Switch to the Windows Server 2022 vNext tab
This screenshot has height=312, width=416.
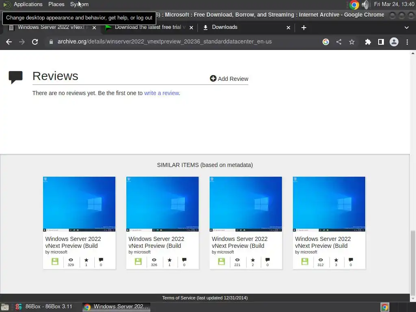(50, 28)
